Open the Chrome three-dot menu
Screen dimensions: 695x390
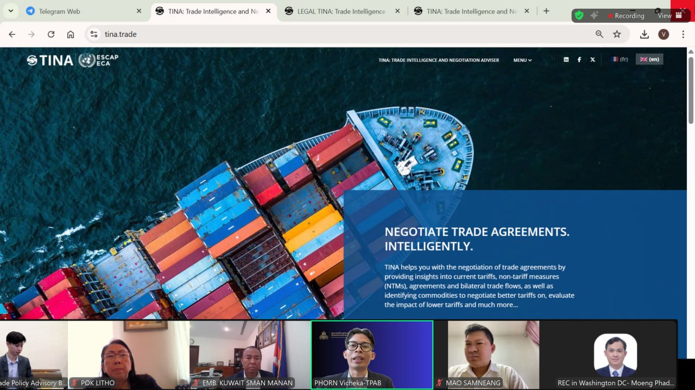click(x=683, y=34)
